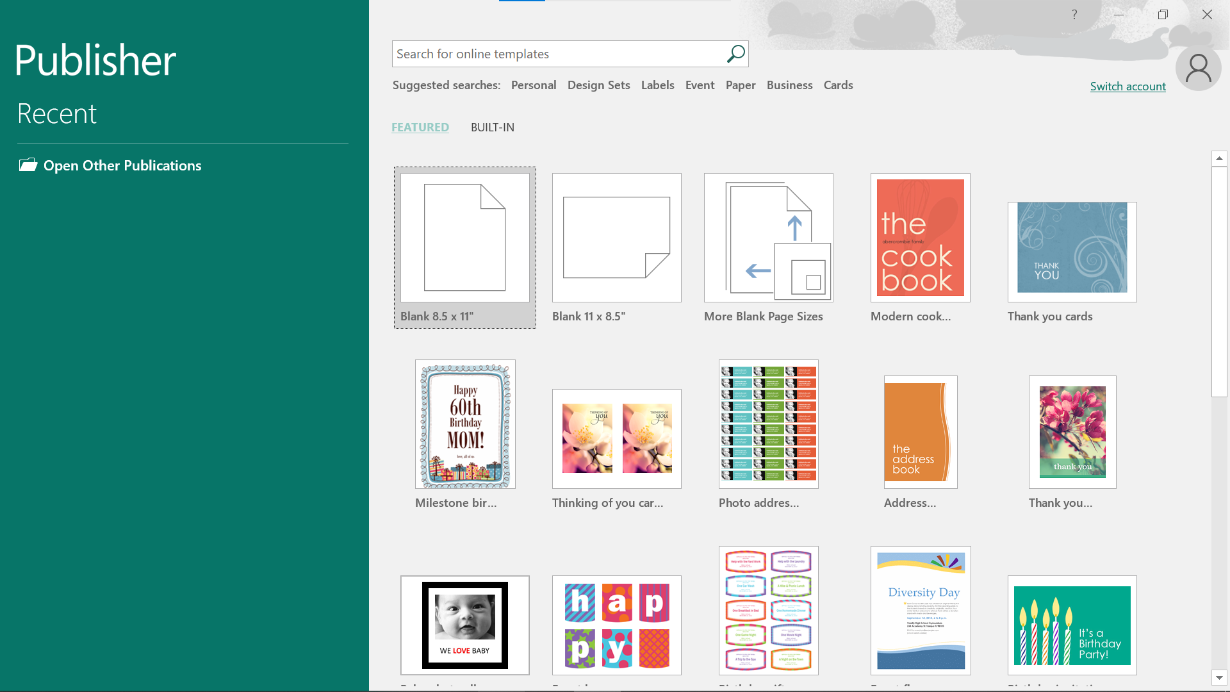The image size is (1230, 692).
Task: Click the scrollbar up arrow
Action: pyautogui.click(x=1219, y=158)
